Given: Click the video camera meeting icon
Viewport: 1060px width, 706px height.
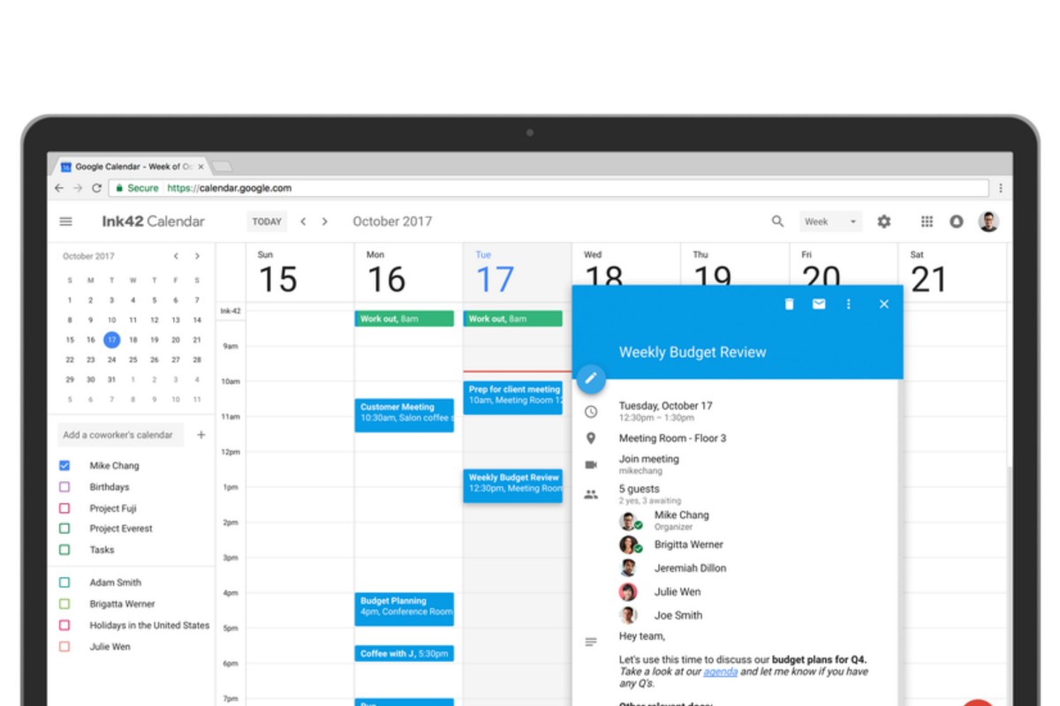Looking at the screenshot, I should point(591,464).
